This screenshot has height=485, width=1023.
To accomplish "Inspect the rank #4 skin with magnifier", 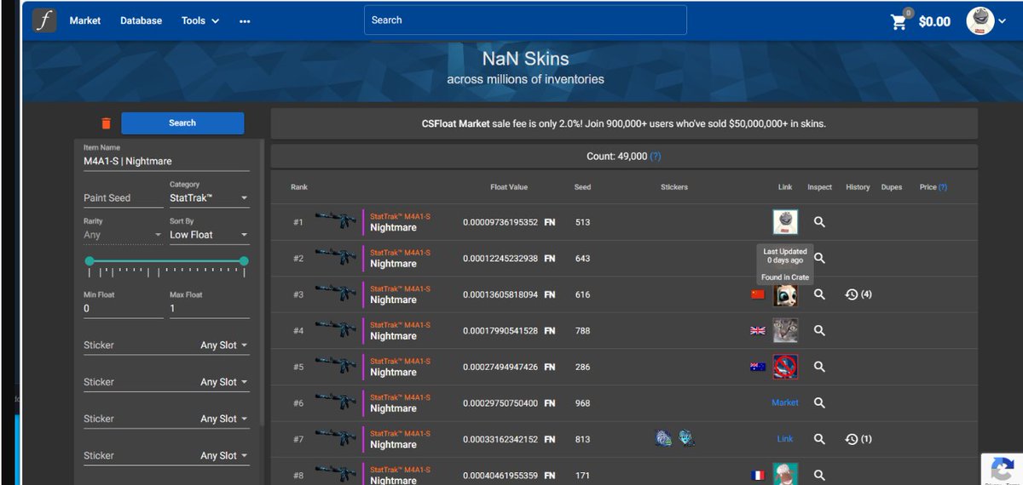I will click(x=819, y=330).
